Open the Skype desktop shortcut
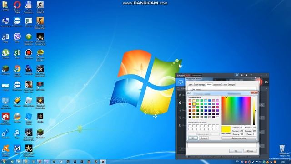The width and height of the screenshot is (291, 164). (17, 134)
